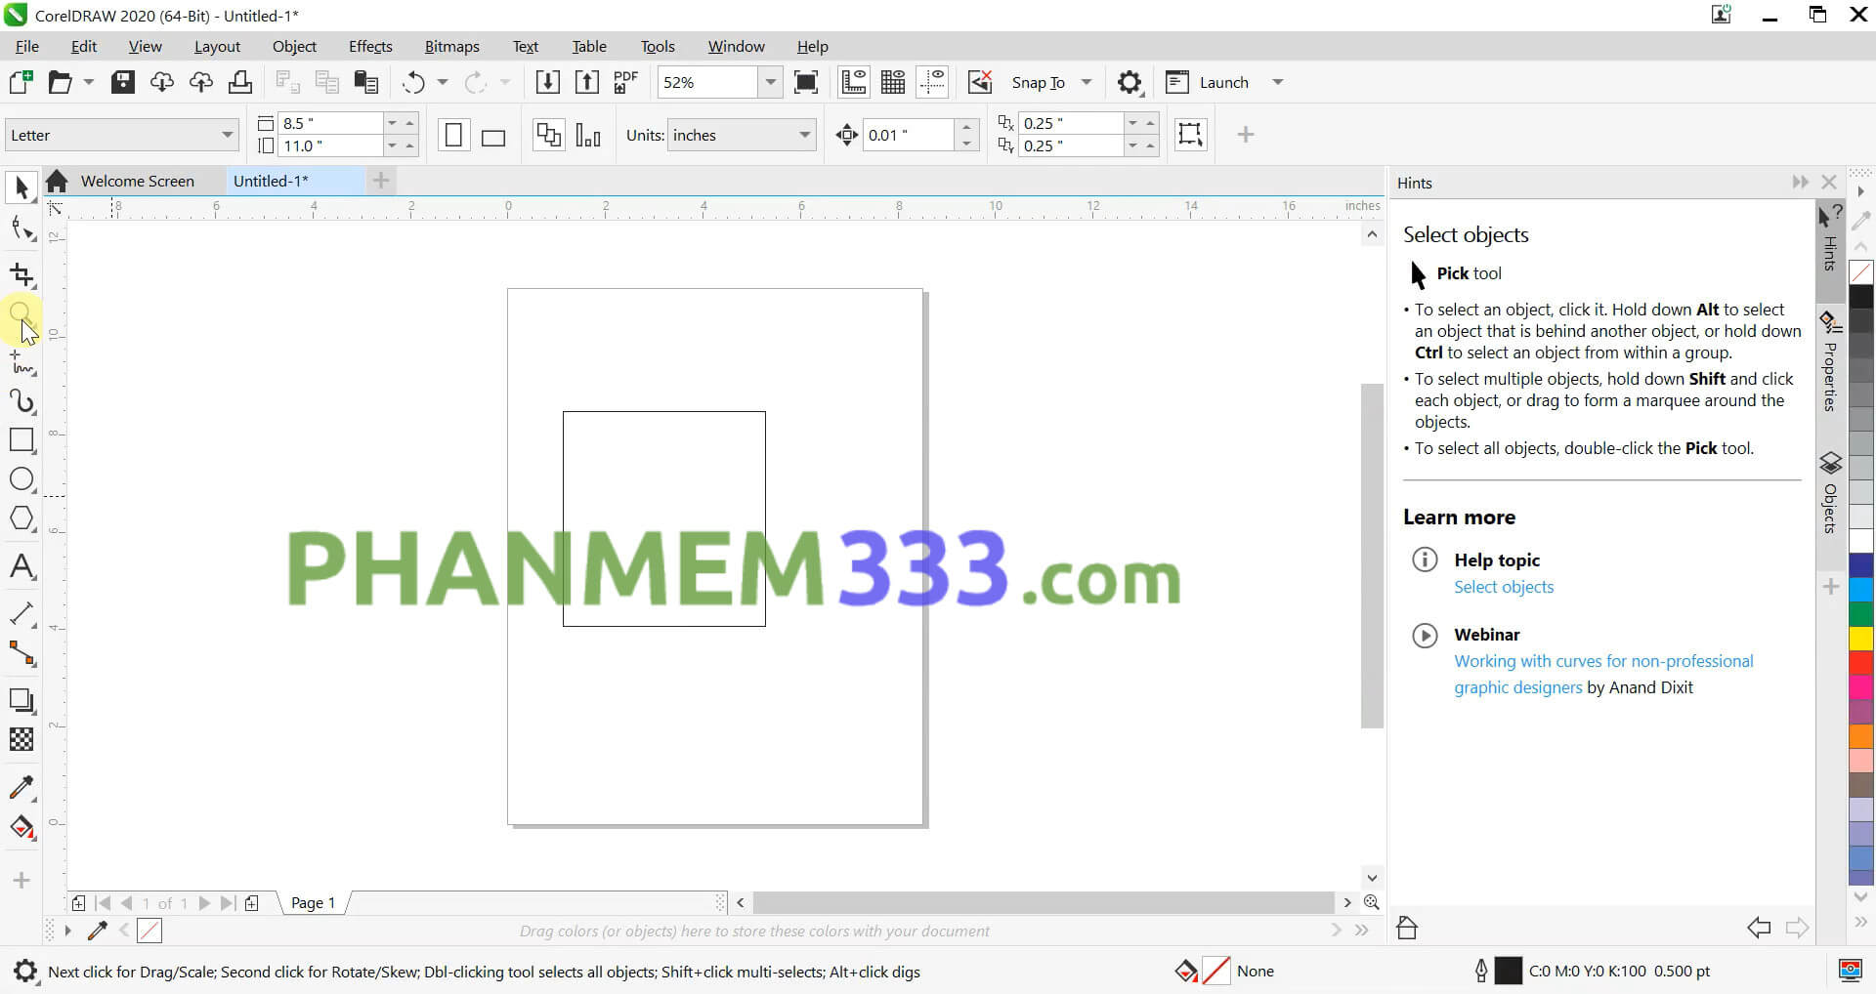Open the Object menu
The image size is (1876, 994).
pyautogui.click(x=294, y=46)
